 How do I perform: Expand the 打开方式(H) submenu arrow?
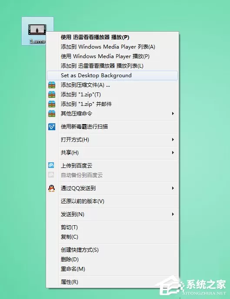[173, 140]
